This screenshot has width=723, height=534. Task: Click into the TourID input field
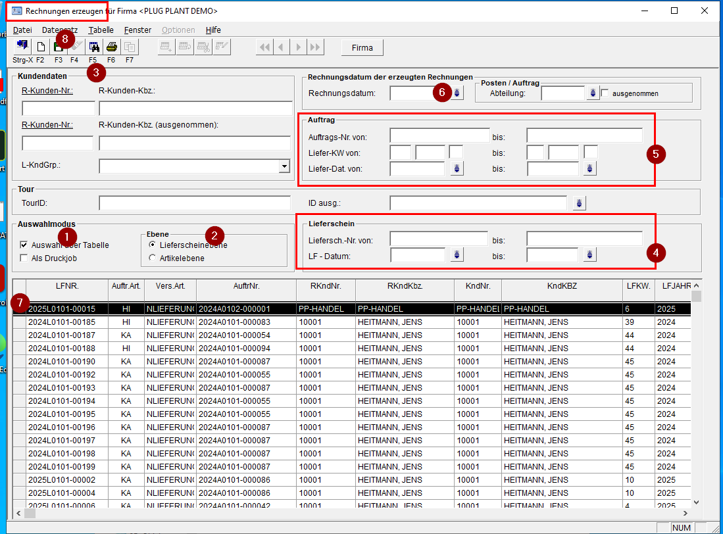[194, 203]
